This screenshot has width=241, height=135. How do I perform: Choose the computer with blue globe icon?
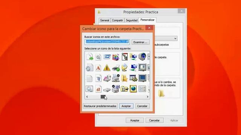click(142, 57)
